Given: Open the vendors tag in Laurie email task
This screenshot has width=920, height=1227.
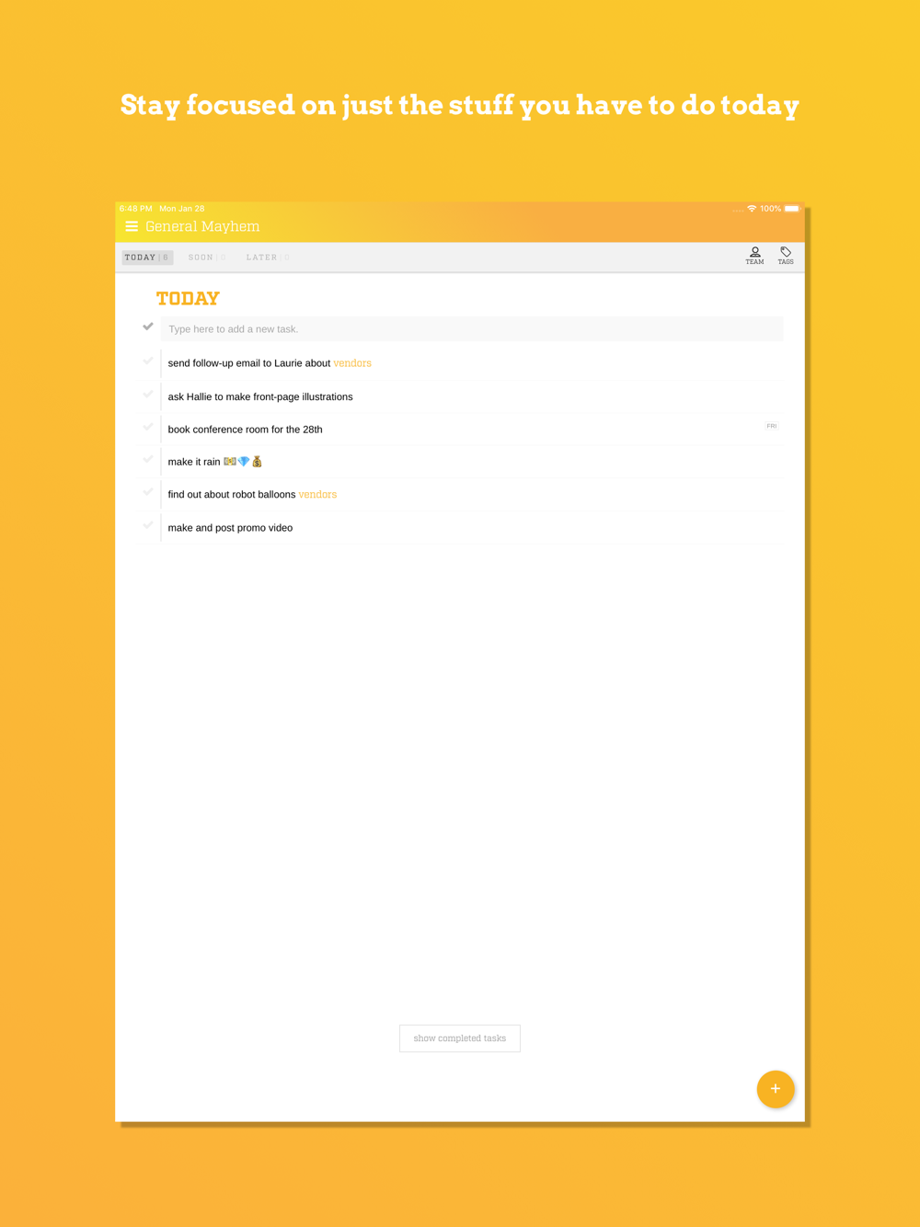Looking at the screenshot, I should tap(352, 363).
